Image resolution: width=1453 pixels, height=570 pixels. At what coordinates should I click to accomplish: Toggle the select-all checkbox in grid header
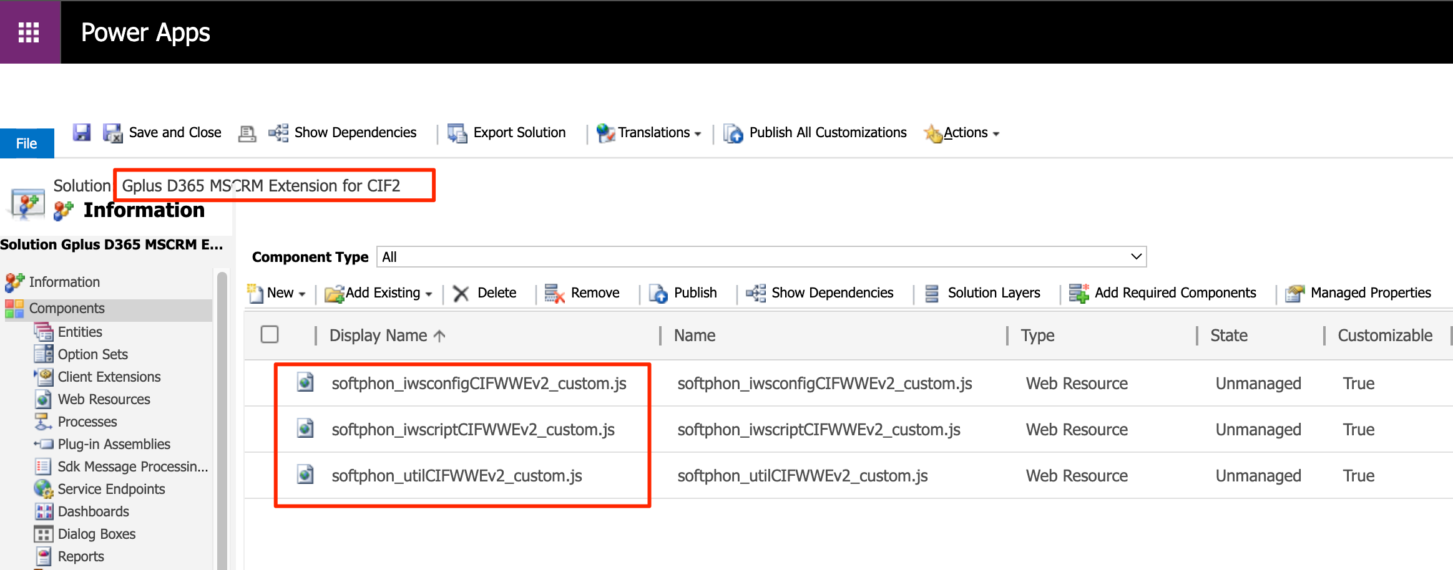270,335
